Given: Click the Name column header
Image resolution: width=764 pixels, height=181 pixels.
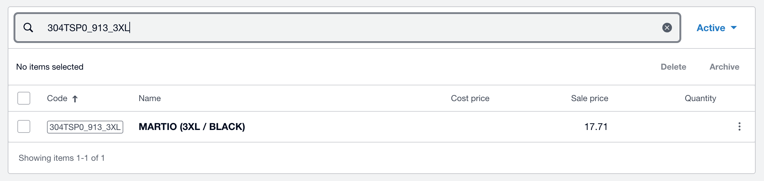Looking at the screenshot, I should click(150, 99).
